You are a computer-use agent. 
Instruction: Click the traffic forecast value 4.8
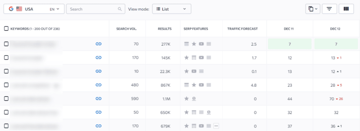click(254, 85)
